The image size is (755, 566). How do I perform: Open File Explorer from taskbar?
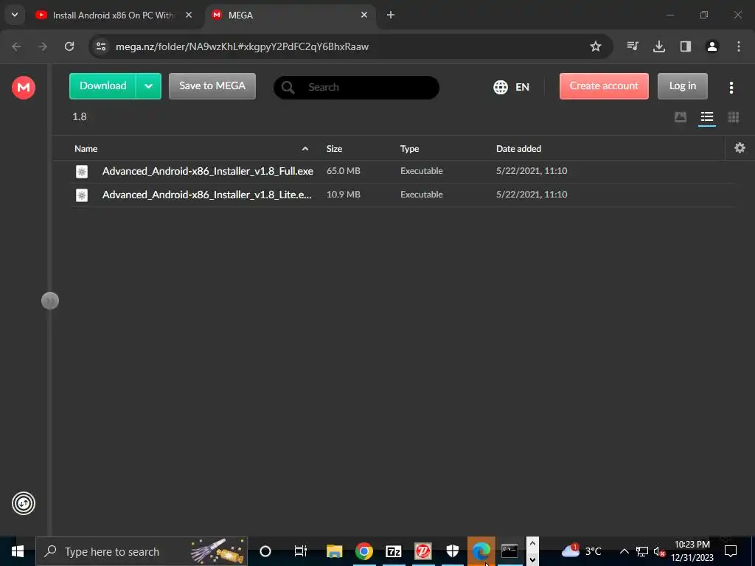(334, 551)
